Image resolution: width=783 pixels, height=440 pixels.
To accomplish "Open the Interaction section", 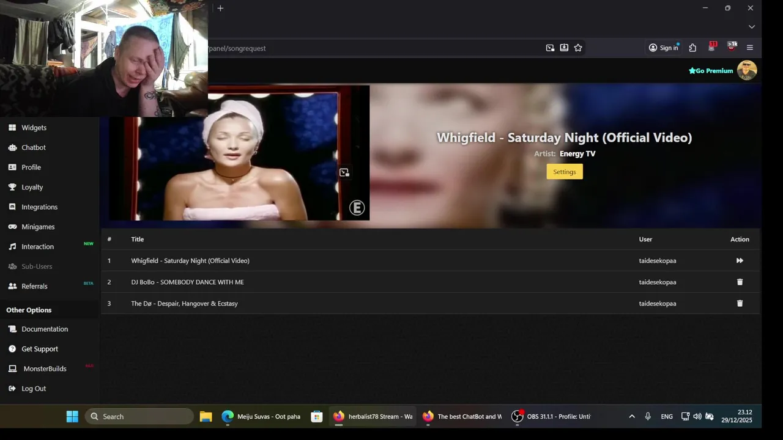I will point(37,247).
